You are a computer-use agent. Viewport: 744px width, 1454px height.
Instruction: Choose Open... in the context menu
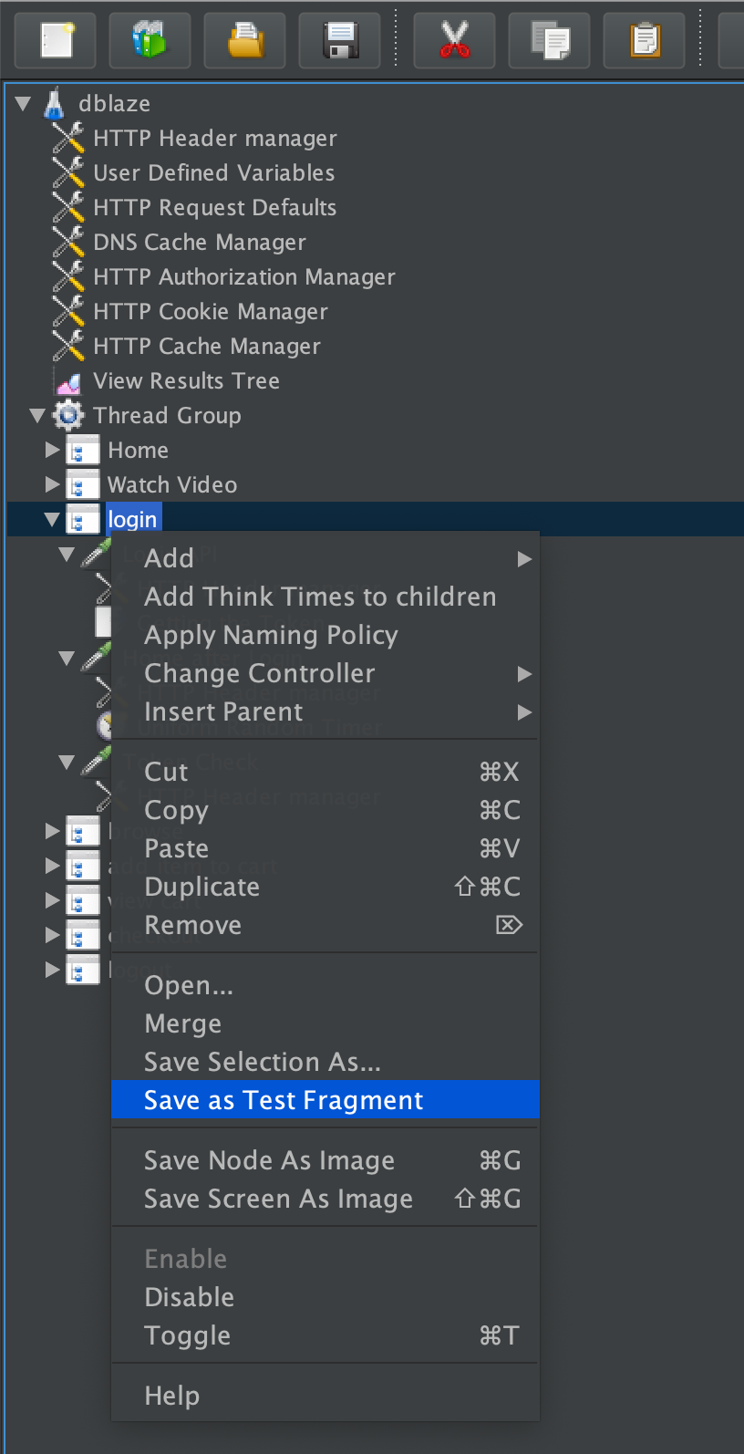(325, 985)
